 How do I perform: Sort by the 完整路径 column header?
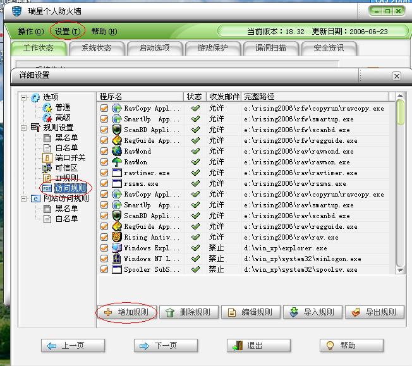[x=315, y=97]
